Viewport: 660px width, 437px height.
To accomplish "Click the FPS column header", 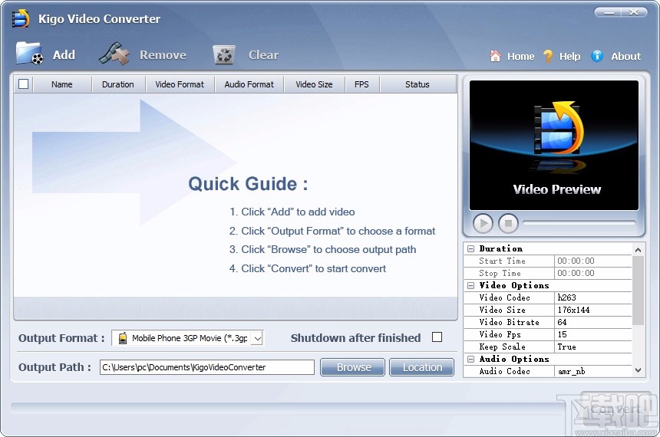I will 361,84.
